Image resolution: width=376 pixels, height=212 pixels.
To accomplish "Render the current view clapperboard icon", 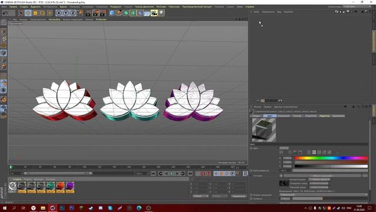I will point(89,13).
